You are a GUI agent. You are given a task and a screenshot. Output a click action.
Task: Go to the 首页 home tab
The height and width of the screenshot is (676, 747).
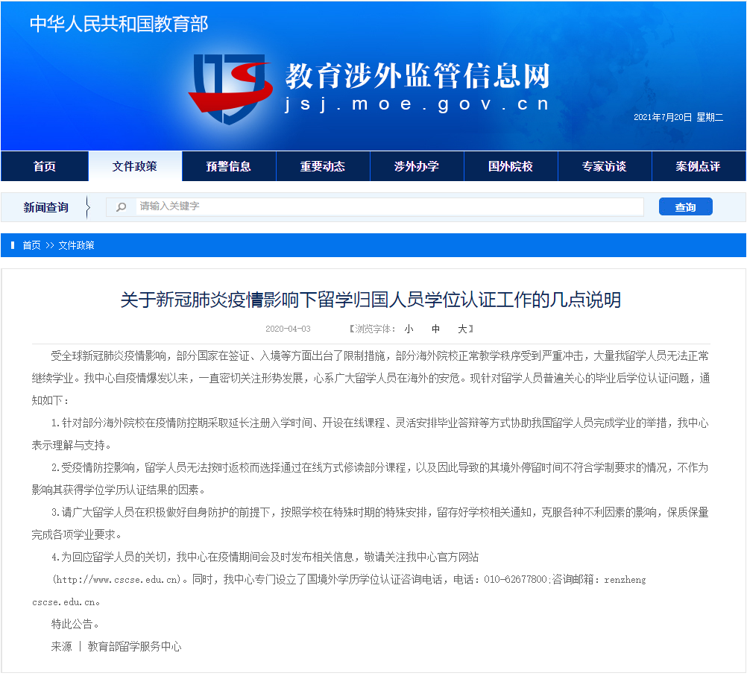coord(44,165)
